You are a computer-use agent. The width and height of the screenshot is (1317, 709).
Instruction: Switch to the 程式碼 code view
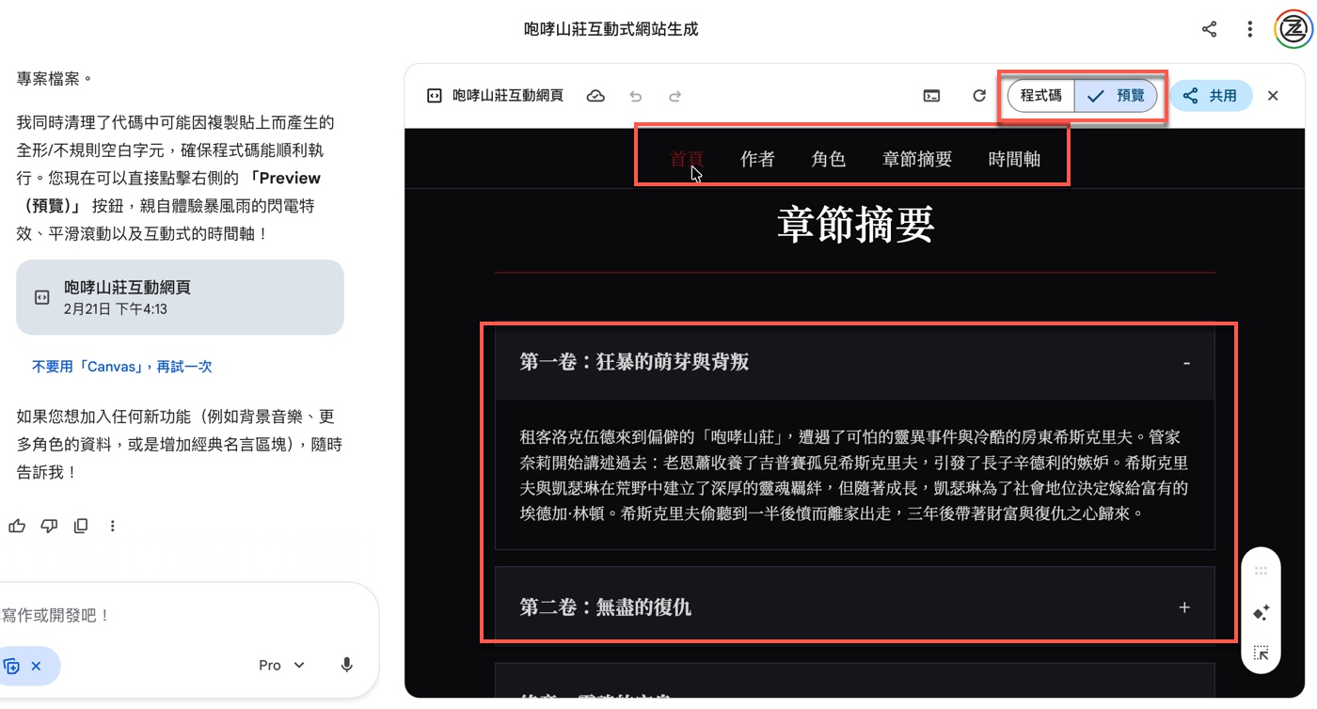pos(1040,96)
